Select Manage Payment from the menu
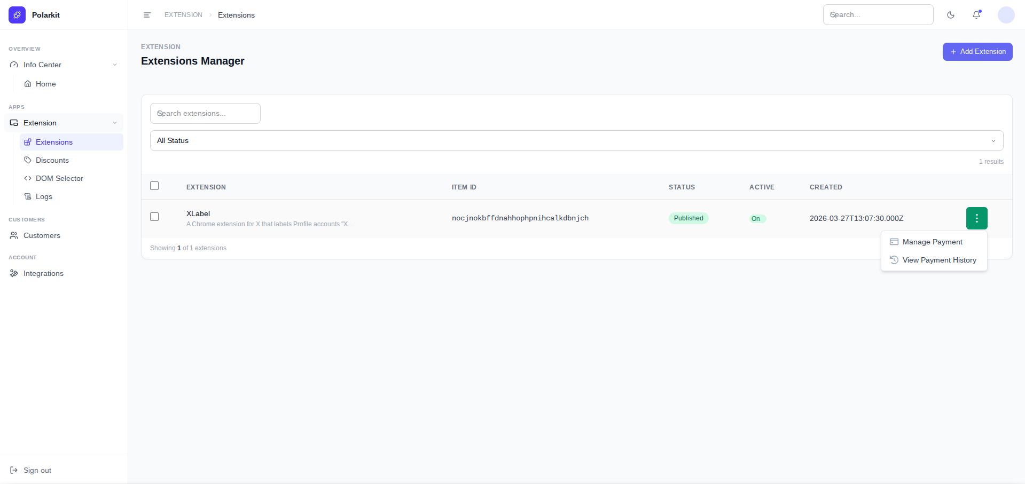The width and height of the screenshot is (1025, 484). tap(934, 242)
